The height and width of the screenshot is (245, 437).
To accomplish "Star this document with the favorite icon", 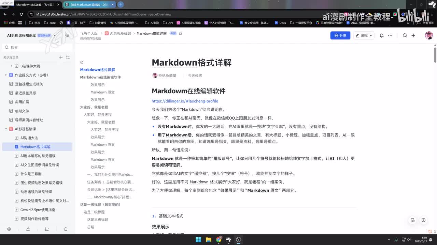I will pyautogui.click(x=181, y=33).
